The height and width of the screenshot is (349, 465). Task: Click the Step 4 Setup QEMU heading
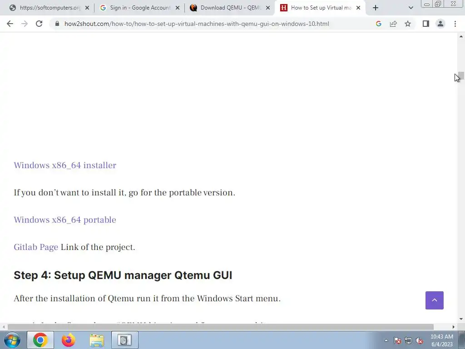pyautogui.click(x=123, y=275)
